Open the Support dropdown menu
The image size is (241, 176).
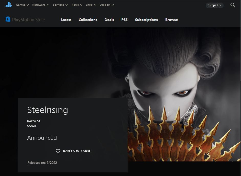pos(107,5)
